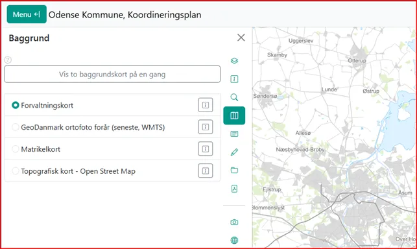The image size is (417, 249).
Task: Click the Åsum label on the map
Action: (x=405, y=193)
